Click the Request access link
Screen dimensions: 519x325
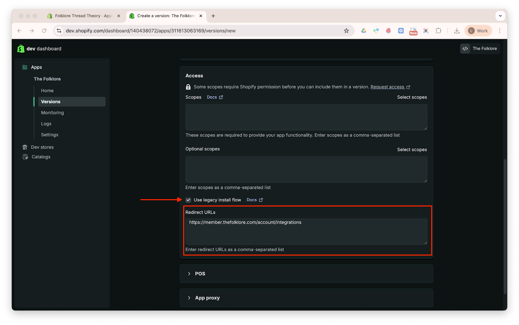pyautogui.click(x=388, y=87)
